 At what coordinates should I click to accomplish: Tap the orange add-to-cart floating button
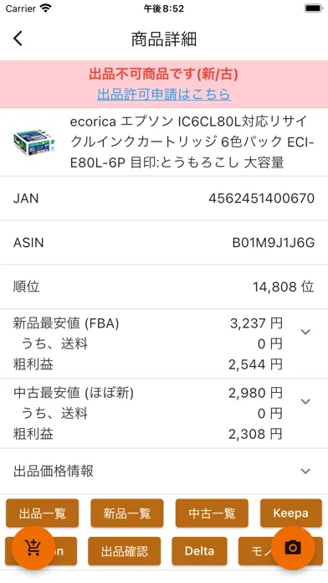point(33,548)
